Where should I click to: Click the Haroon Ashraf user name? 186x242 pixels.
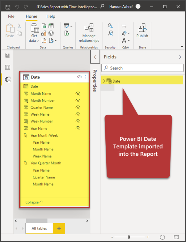[x=121, y=7]
